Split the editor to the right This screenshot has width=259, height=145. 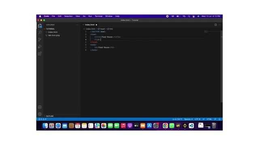click(216, 25)
